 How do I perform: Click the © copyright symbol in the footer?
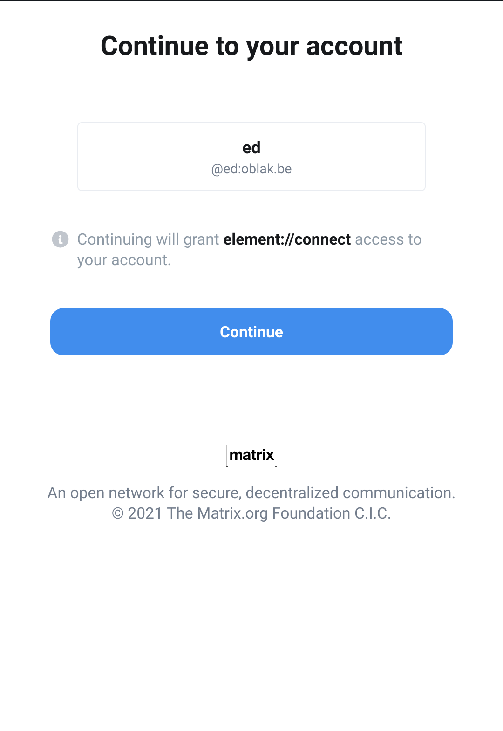pos(118,513)
